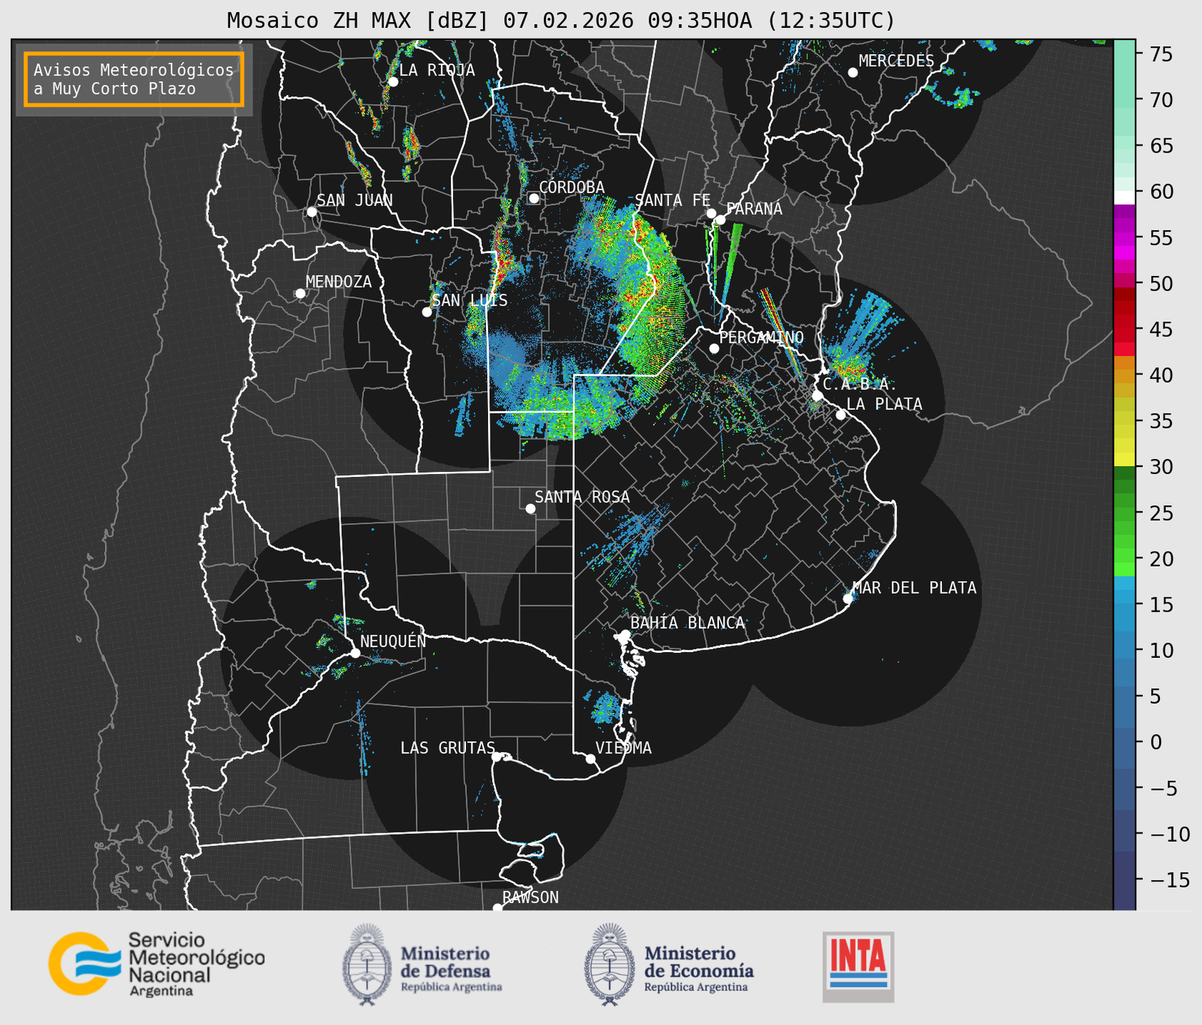Click the Servicio Meteorológico Nacional logo
This screenshot has width=1202, height=1025.
tap(156, 964)
